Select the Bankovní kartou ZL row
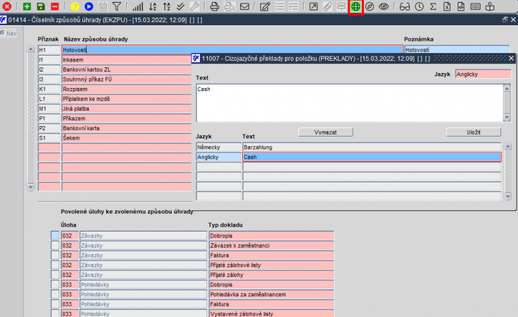The width and height of the screenshot is (518, 317). 126,69
